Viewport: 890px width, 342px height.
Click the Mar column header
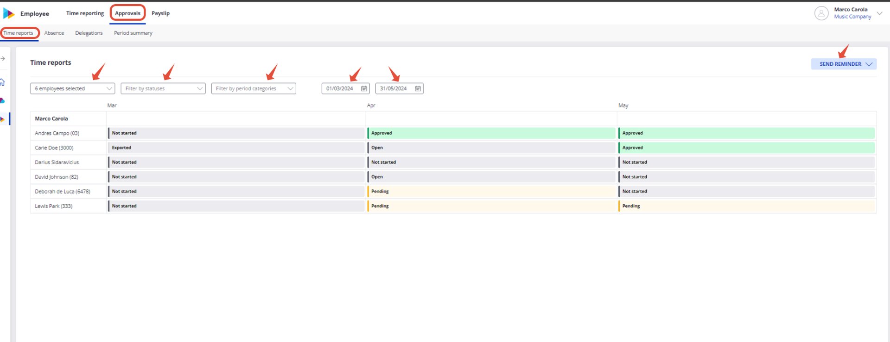[x=112, y=106]
